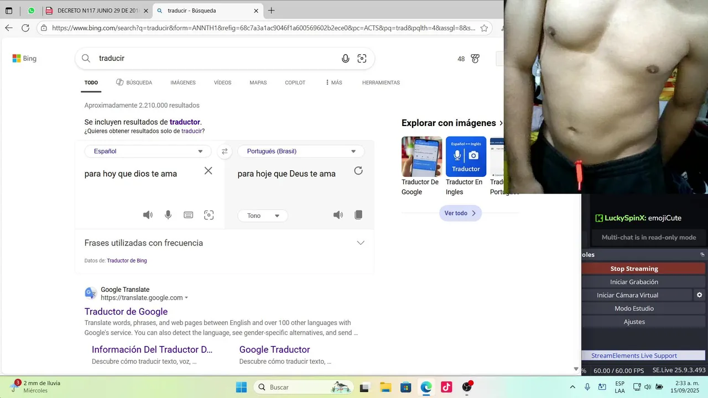The height and width of the screenshot is (398, 708).
Task: Click Stop Streaming in OBS
Action: [x=634, y=269]
